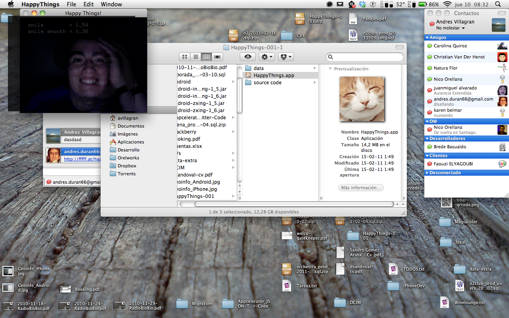Collapse the Desarrolladores contact group
This screenshot has width=509, height=318.
point(427,139)
